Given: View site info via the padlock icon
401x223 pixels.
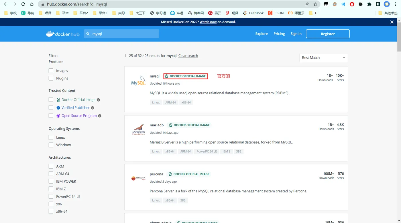Looking at the screenshot, I should click(x=43, y=4).
